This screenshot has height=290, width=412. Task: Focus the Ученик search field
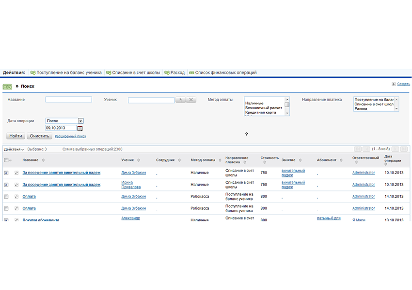151,100
